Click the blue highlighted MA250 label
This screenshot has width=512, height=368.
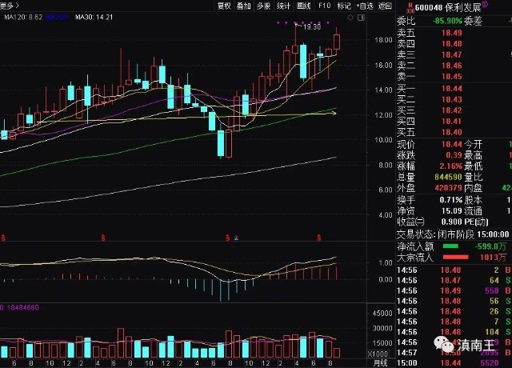(x=56, y=18)
